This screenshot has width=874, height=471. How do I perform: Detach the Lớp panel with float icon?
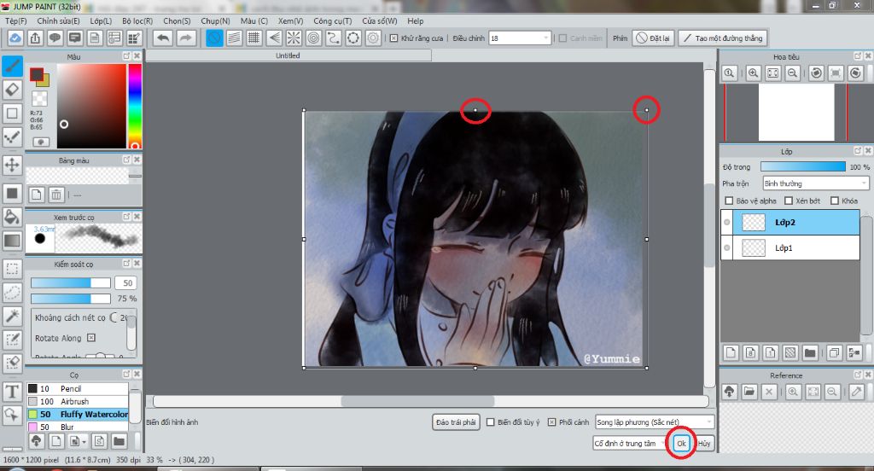(x=858, y=151)
